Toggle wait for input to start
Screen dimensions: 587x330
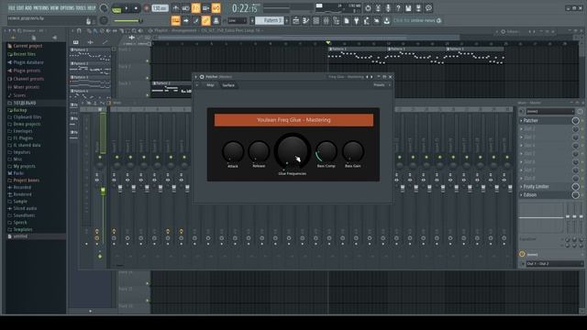point(185,8)
